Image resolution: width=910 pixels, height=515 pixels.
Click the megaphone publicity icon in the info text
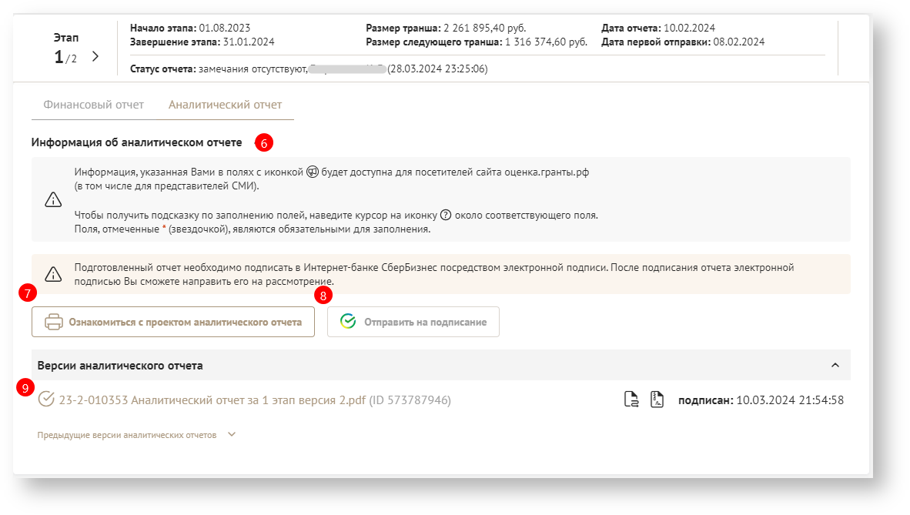[x=313, y=172]
